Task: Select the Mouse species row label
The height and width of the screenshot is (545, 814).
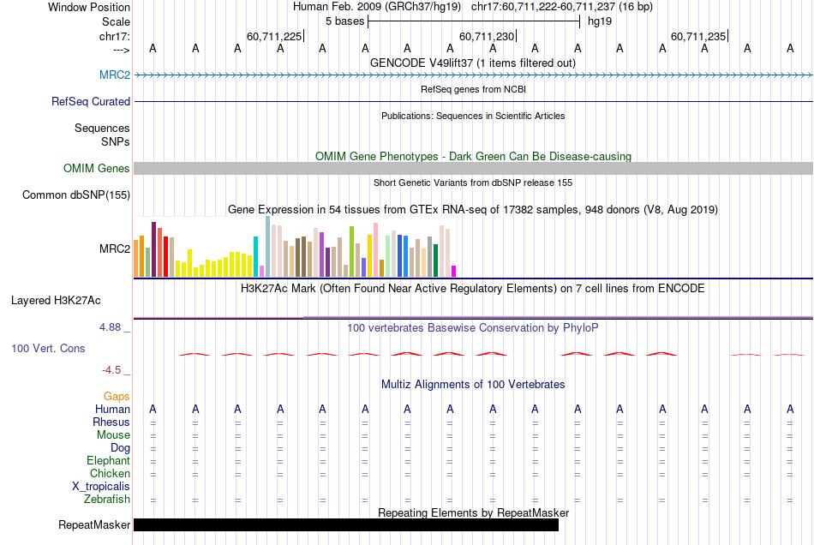Action: coord(113,435)
